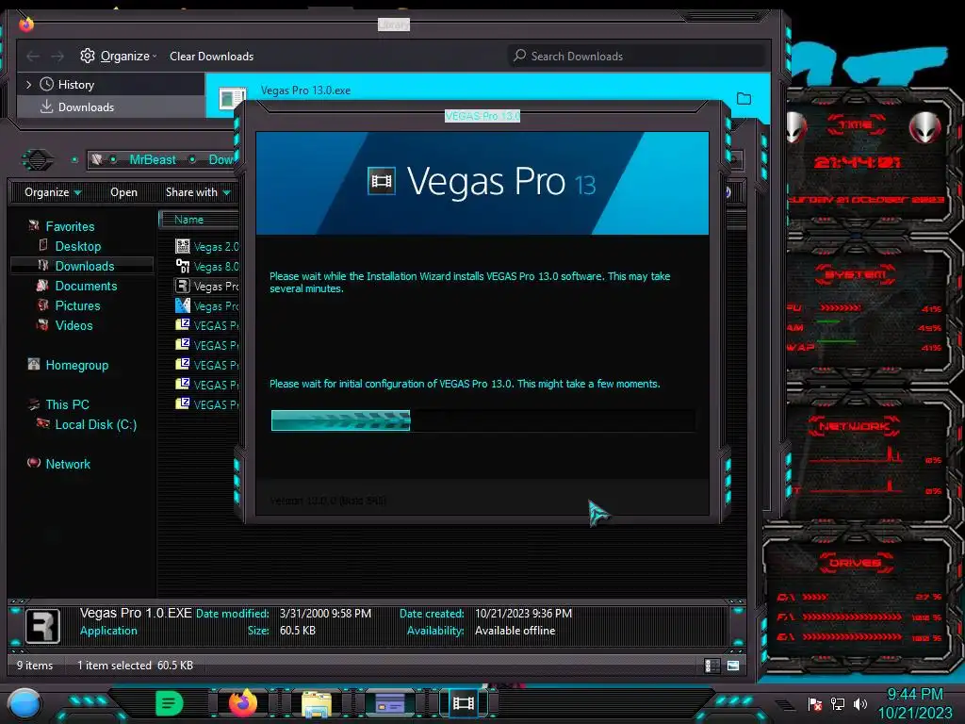965x724 pixels.
Task: Open Videos in the navigation pane
Action: click(74, 325)
